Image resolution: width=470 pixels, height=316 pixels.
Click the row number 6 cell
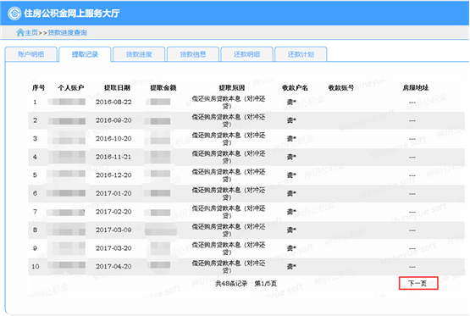pos(35,193)
